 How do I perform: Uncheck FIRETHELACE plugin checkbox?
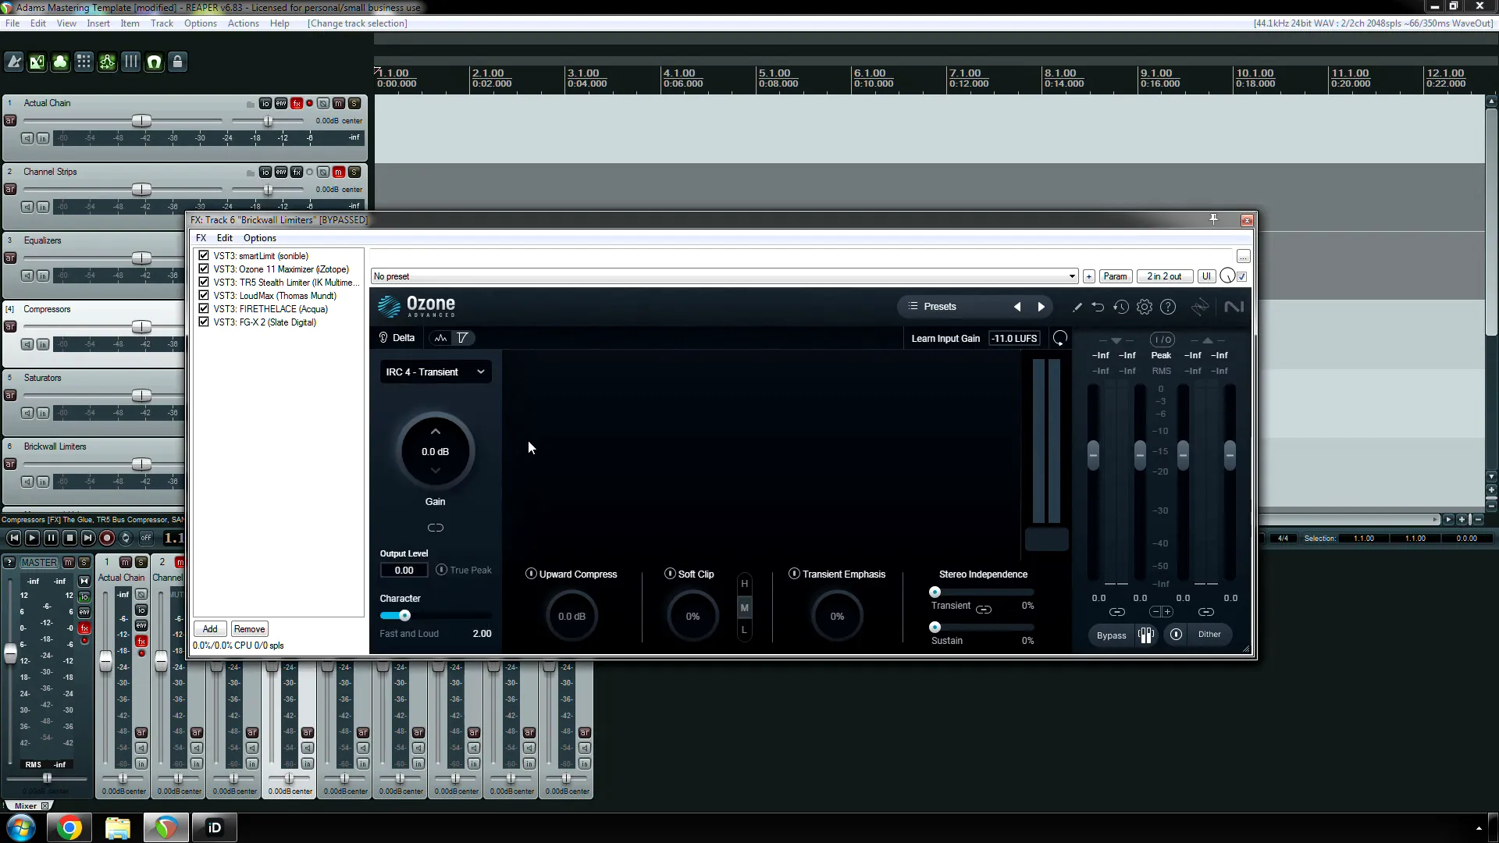(204, 308)
